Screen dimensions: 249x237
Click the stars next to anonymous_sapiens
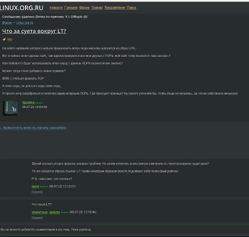[x=65, y=212]
